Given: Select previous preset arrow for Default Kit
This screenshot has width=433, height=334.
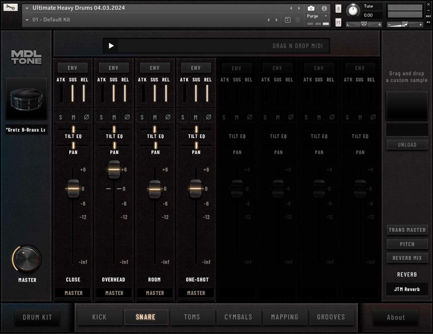Looking at the screenshot, I should (268, 20).
